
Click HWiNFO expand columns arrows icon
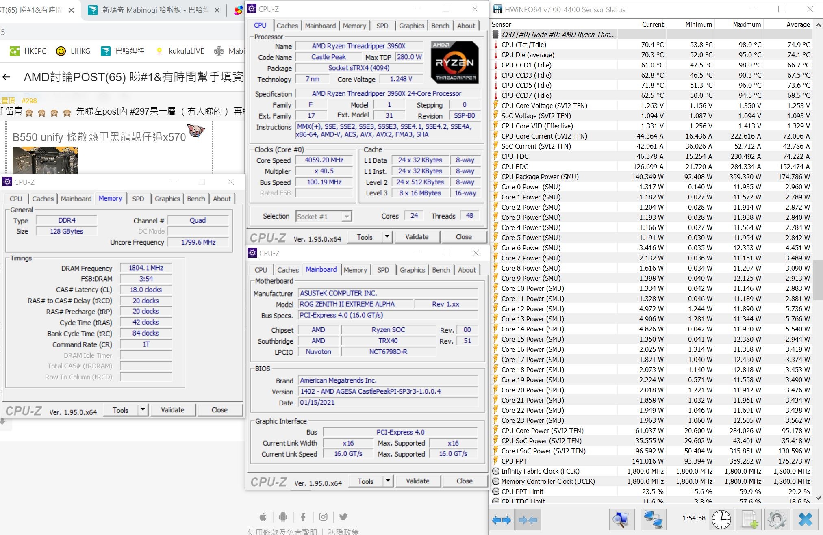point(501,520)
